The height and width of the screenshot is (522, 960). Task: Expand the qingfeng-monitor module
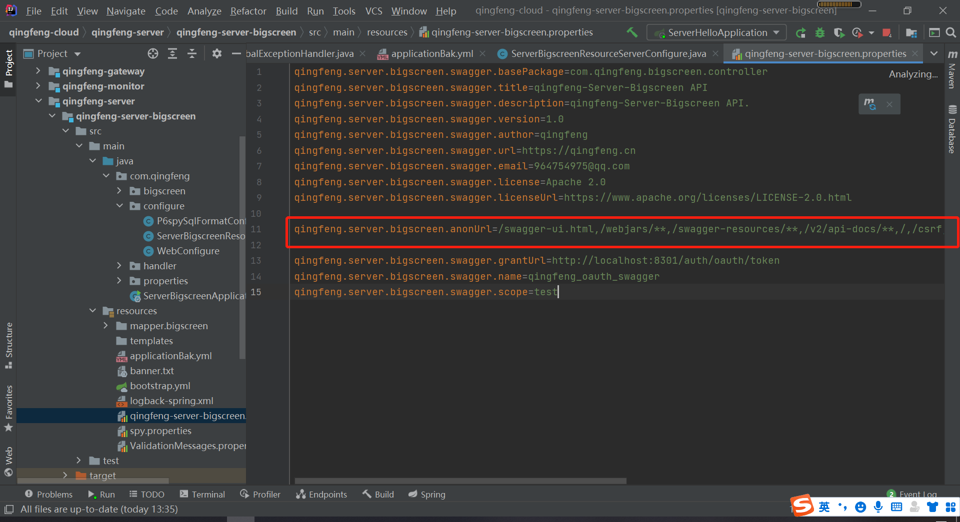click(x=38, y=86)
